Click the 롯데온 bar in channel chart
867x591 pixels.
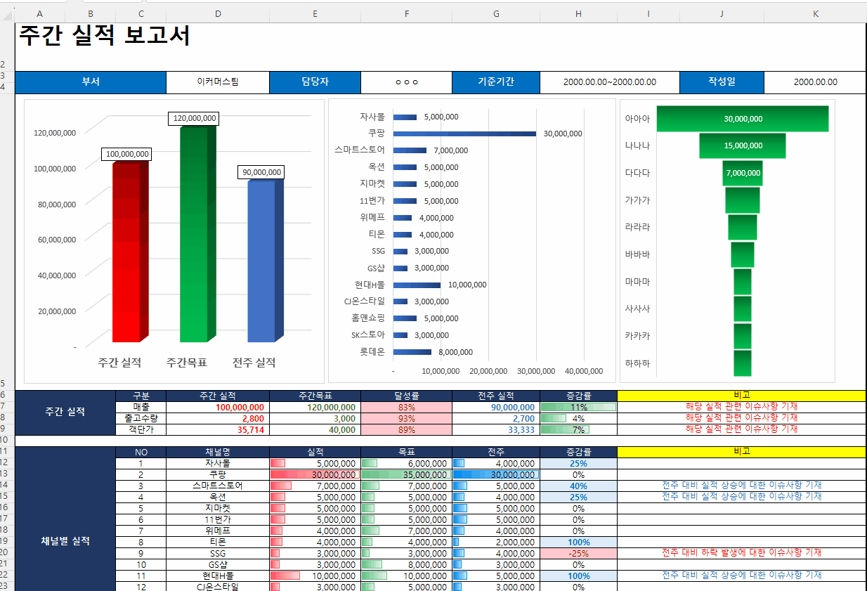(x=412, y=352)
